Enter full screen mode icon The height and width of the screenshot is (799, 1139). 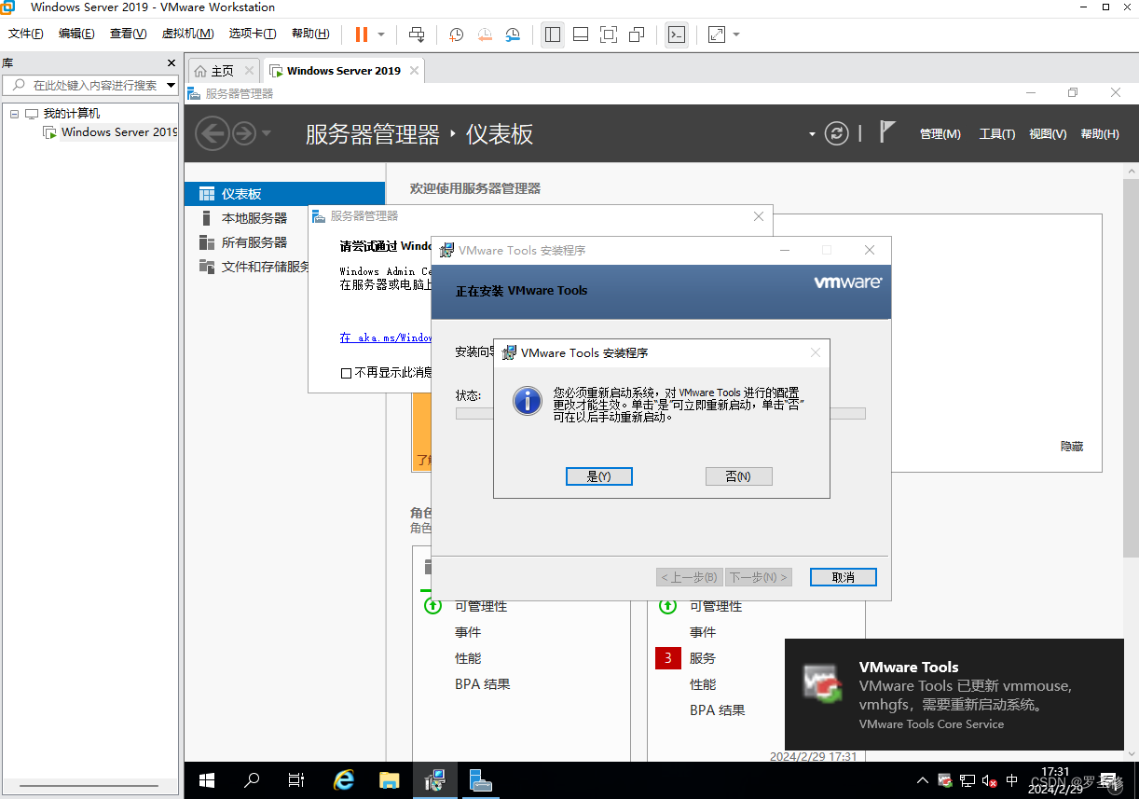[x=609, y=34]
